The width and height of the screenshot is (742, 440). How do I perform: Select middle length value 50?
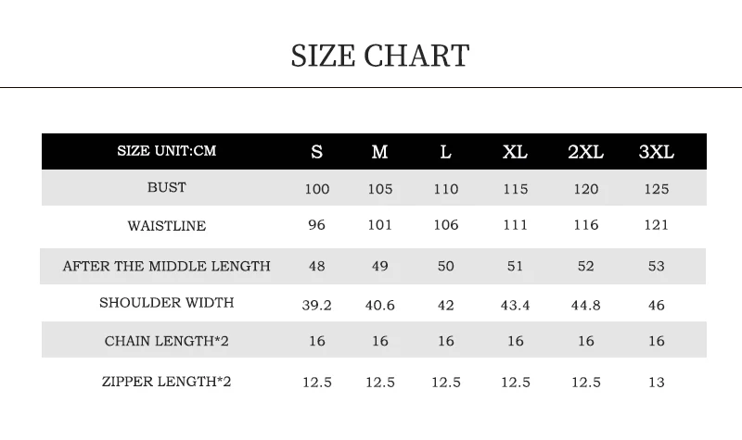[x=446, y=266]
